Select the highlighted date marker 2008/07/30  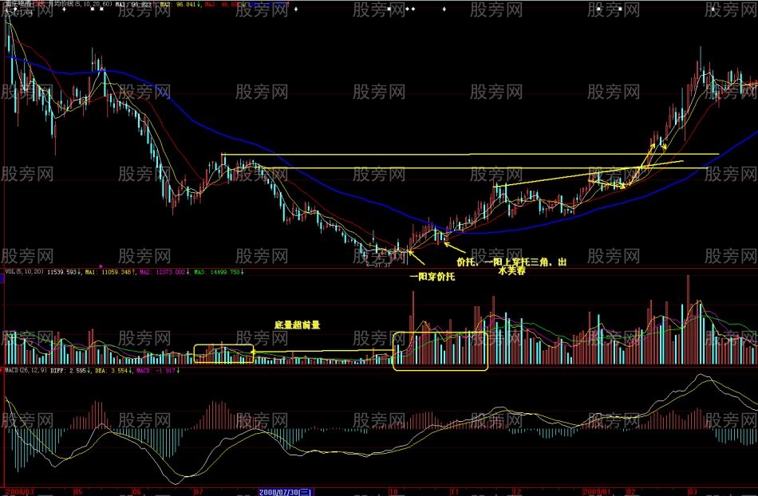[x=285, y=492]
